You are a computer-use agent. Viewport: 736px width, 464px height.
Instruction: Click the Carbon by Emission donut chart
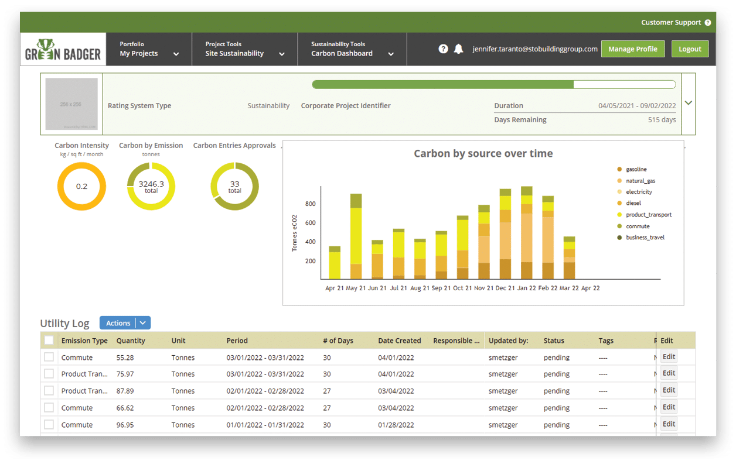[151, 187]
